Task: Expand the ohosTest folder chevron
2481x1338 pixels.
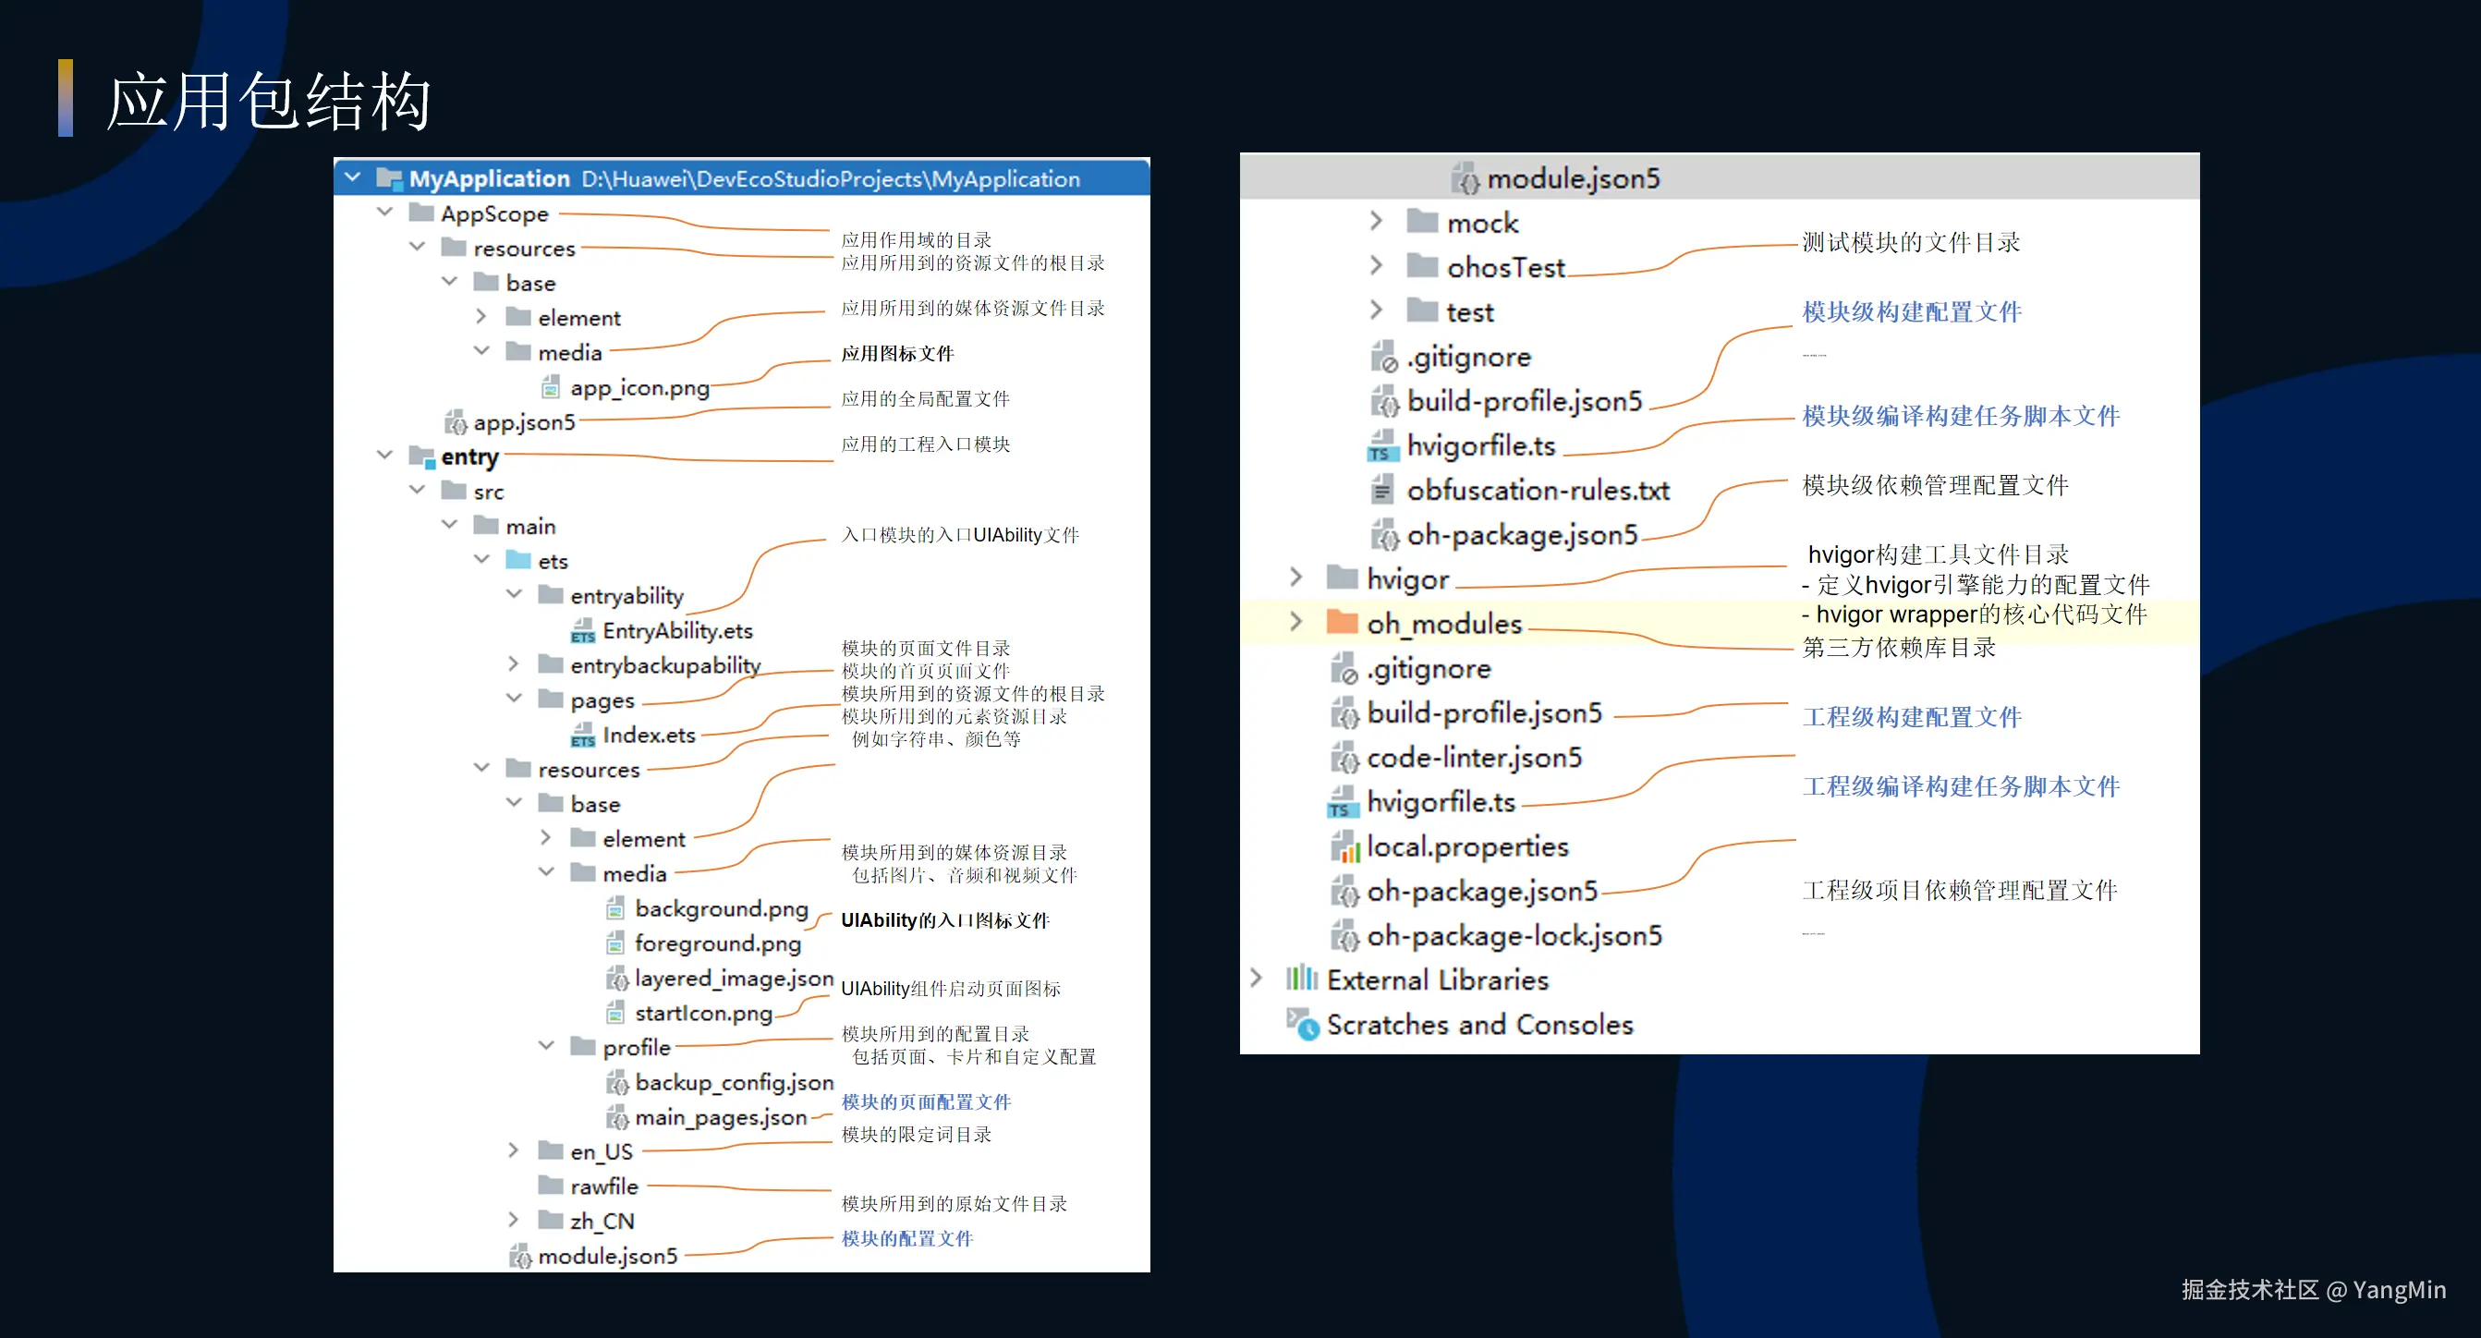Action: [1376, 266]
